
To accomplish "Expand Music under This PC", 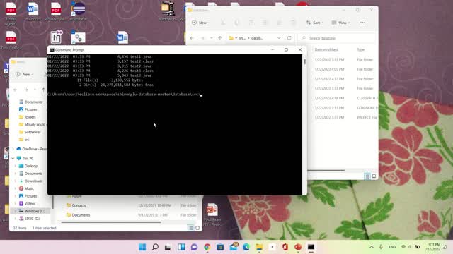I will pos(16,188).
